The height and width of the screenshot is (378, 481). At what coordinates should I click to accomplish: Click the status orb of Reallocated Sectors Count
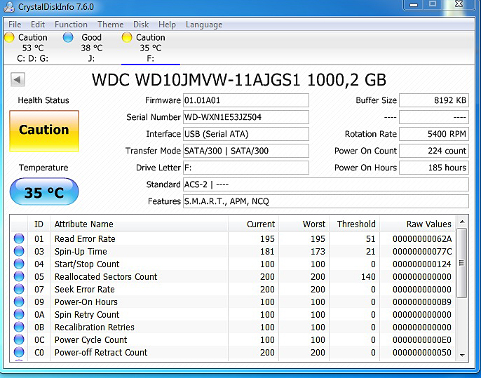tap(19, 276)
